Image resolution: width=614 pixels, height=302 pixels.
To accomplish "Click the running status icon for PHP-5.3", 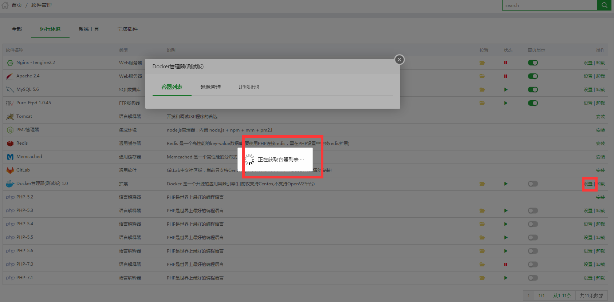I will pyautogui.click(x=506, y=211).
